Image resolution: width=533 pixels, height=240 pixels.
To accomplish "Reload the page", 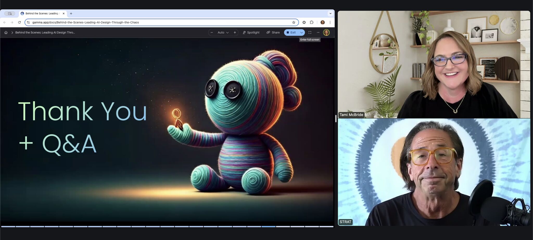I will (x=19, y=22).
